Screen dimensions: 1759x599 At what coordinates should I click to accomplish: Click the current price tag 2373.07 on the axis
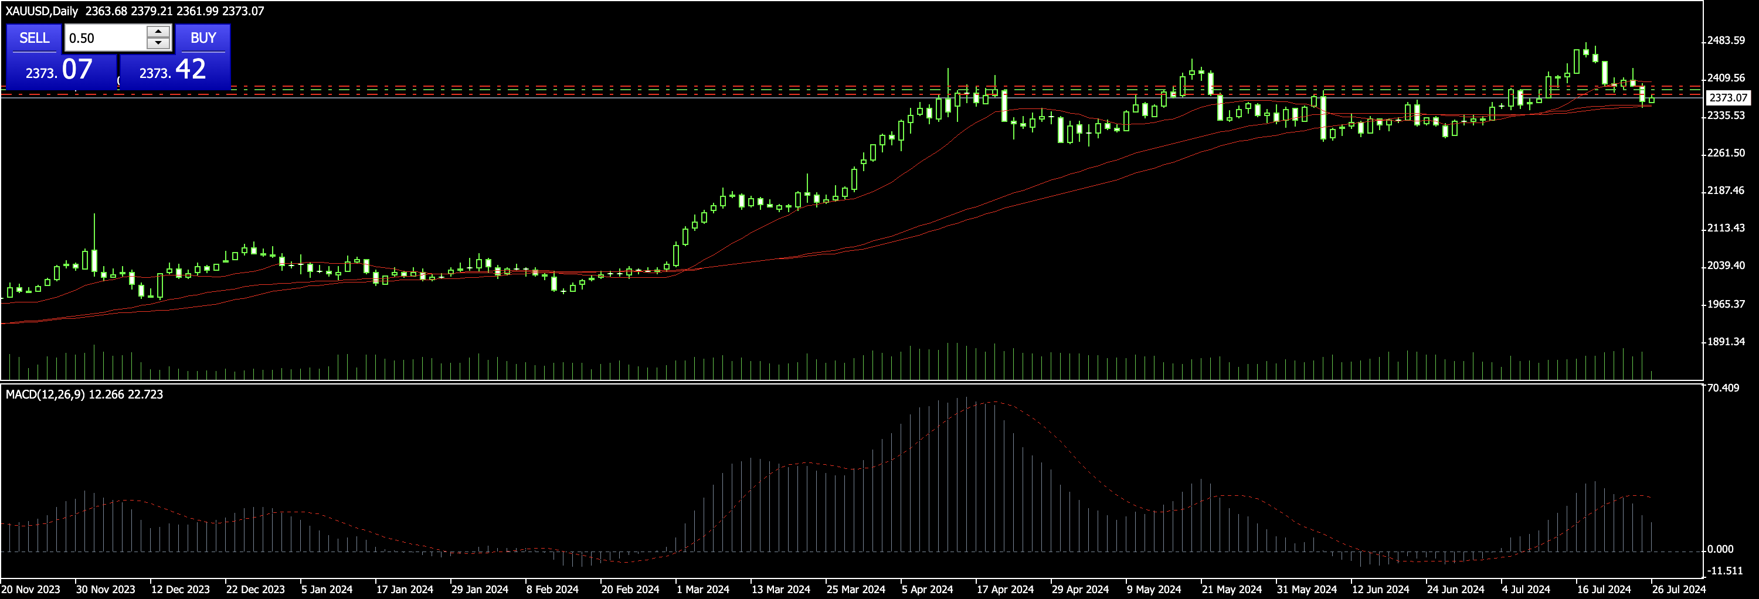[x=1729, y=97]
